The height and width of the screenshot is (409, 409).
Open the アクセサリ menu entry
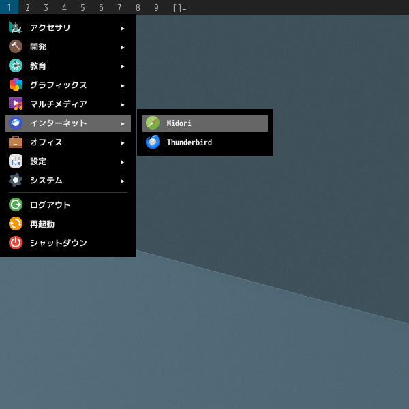[x=68, y=27]
